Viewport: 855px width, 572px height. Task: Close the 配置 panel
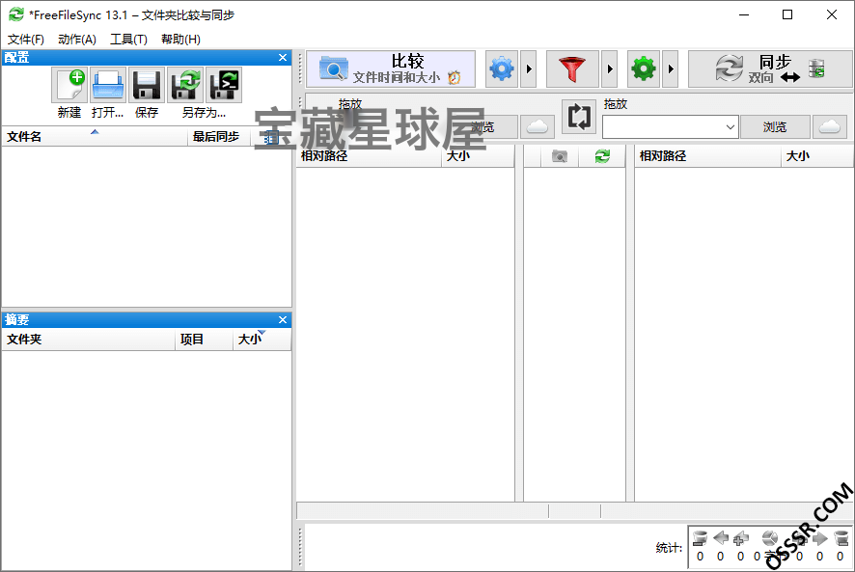283,57
